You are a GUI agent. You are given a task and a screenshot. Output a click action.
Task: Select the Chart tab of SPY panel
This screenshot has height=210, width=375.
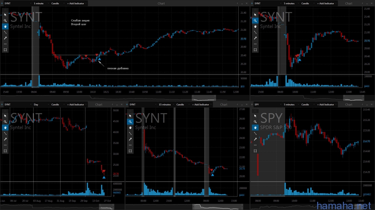[349, 105]
